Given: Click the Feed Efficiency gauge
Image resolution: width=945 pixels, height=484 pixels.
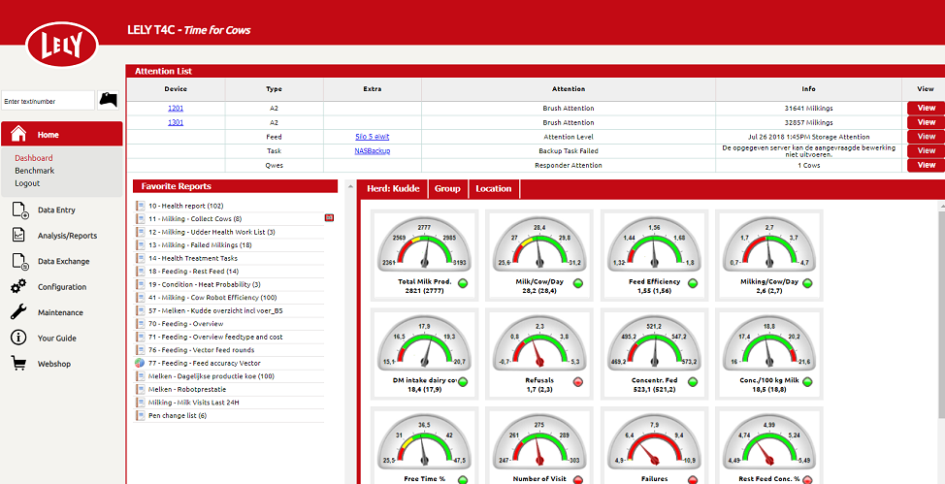Looking at the screenshot, I should (655, 244).
